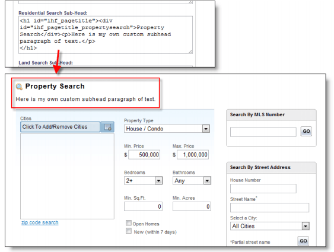Enable the New (within 7 days) checkbox

click(129, 231)
